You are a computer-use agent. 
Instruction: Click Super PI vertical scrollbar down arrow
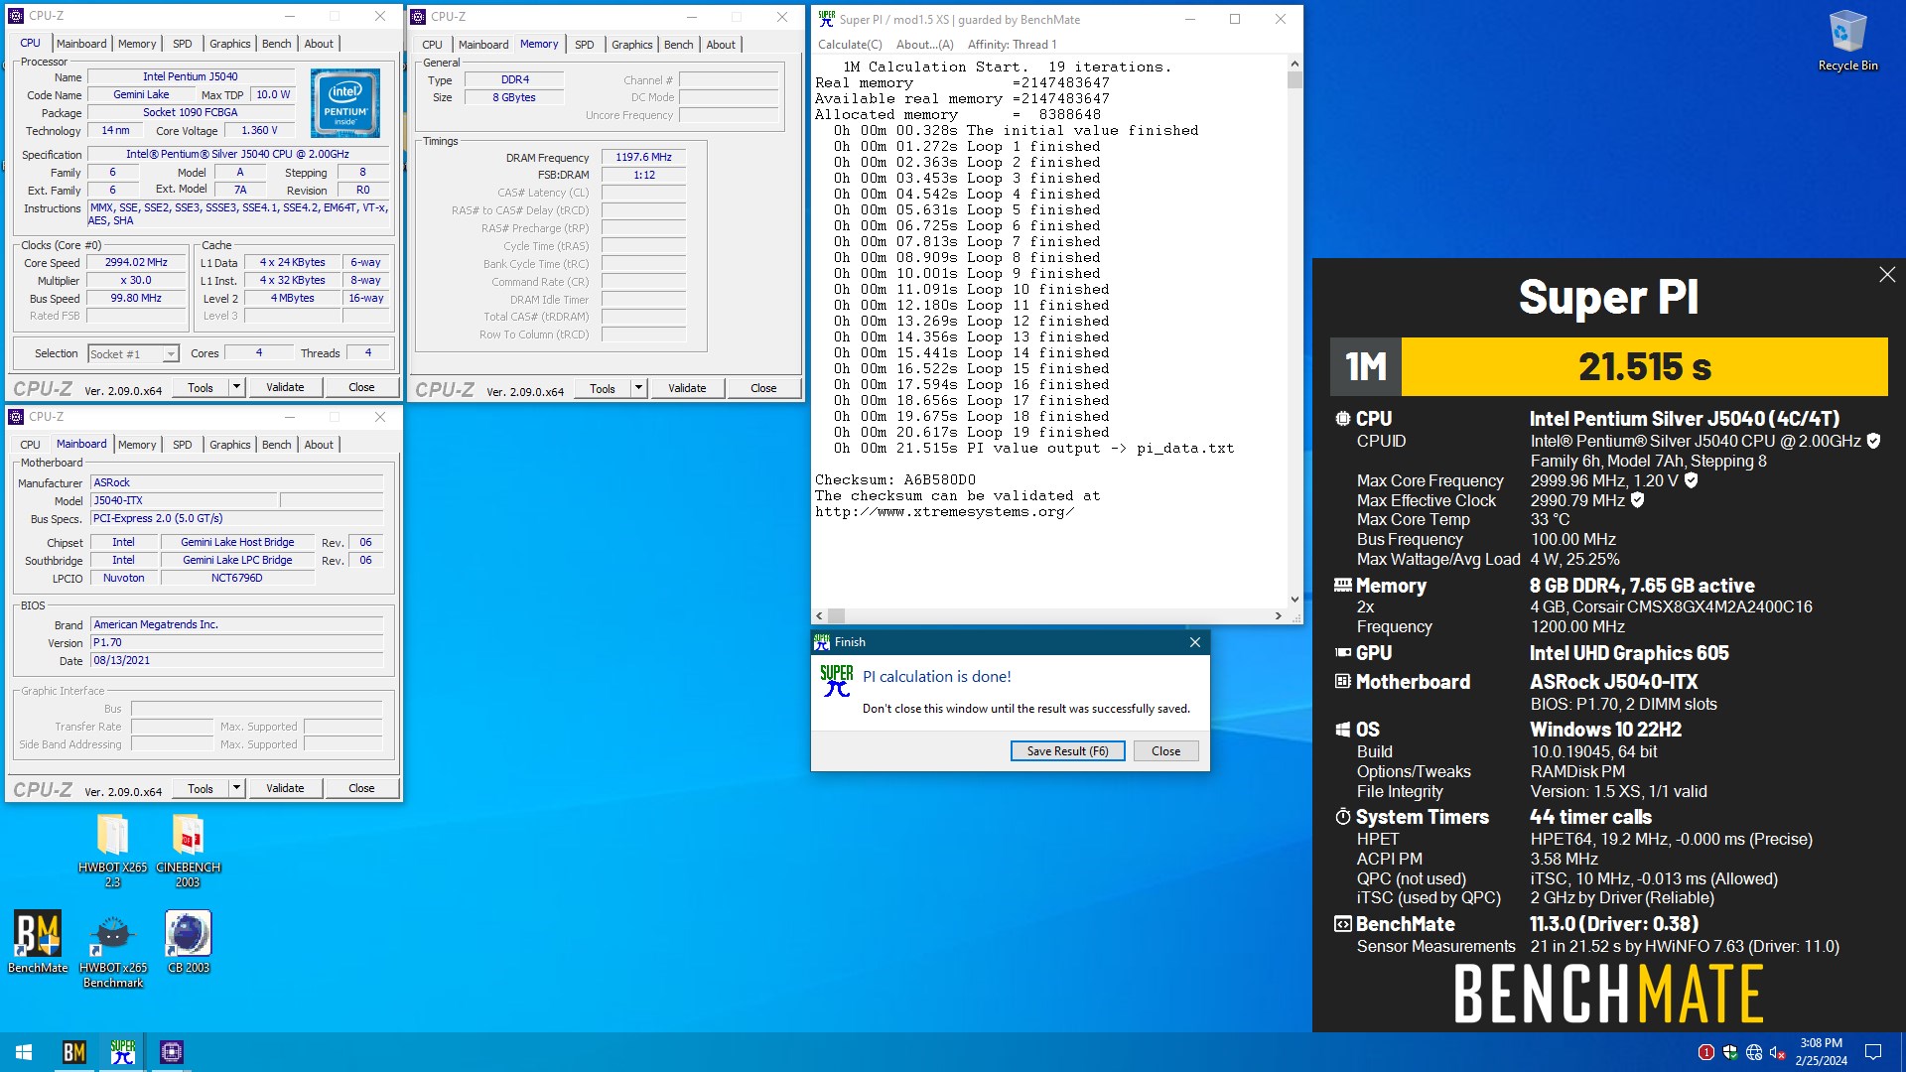(1294, 600)
